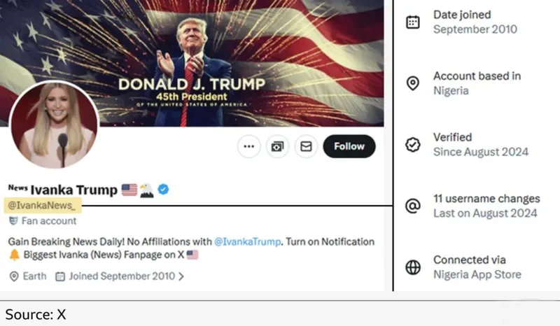Expand the Joined September 2010 chevron
This screenshot has width=560, height=326.
point(182,276)
